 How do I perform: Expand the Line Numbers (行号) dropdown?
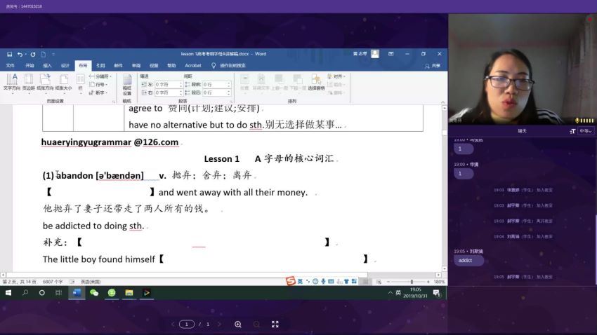[98, 84]
